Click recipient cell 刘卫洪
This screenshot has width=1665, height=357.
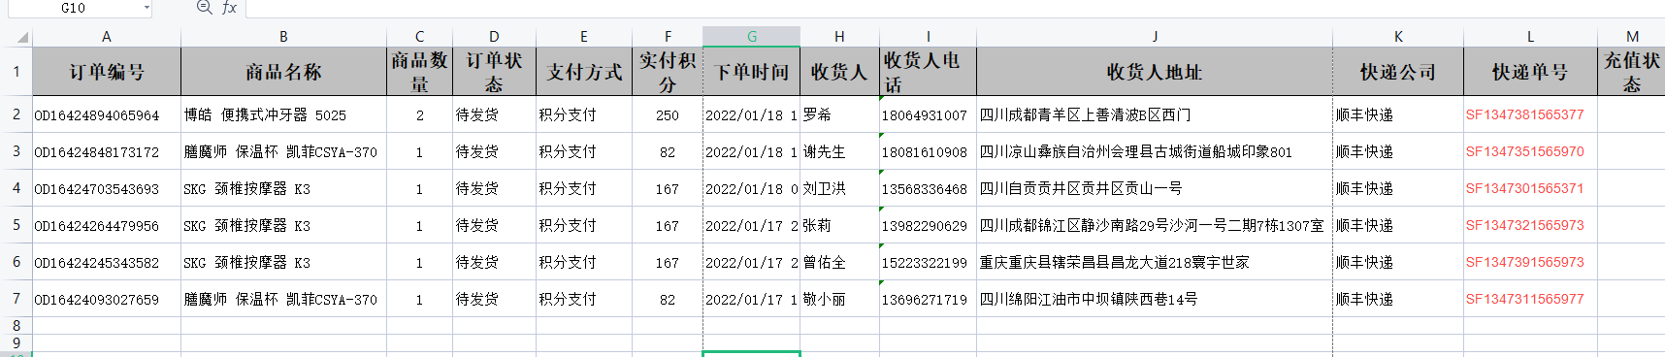839,188
